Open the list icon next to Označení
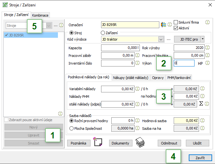 click(163, 25)
